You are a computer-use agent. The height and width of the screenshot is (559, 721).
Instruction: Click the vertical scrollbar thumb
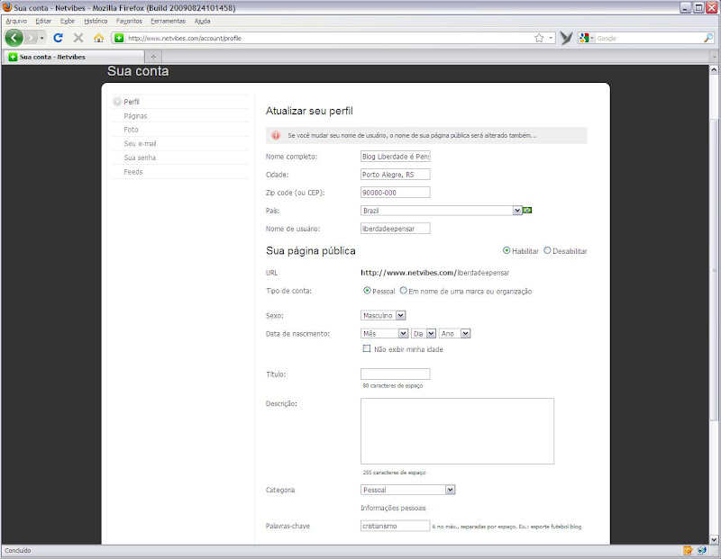point(714,269)
